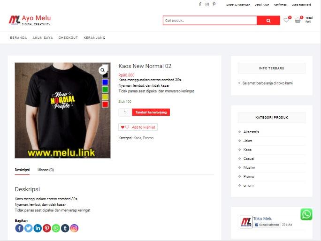Open the wishlist heart icon in header
Image resolution: width=321 pixels, height=241 pixels.
[286, 20]
